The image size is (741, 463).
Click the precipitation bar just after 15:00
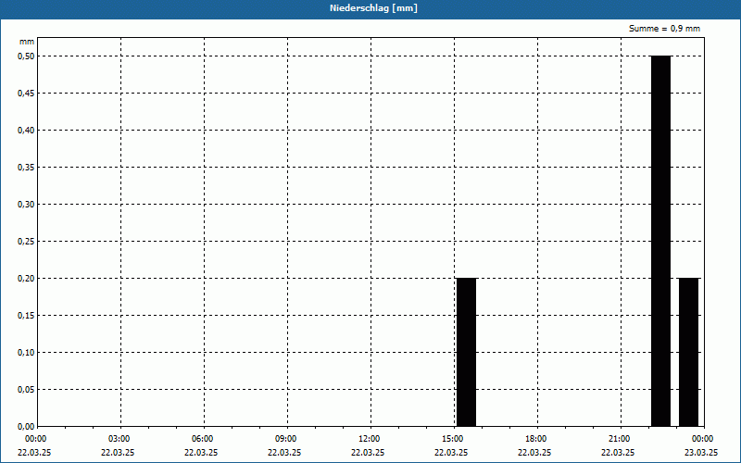[466, 353]
